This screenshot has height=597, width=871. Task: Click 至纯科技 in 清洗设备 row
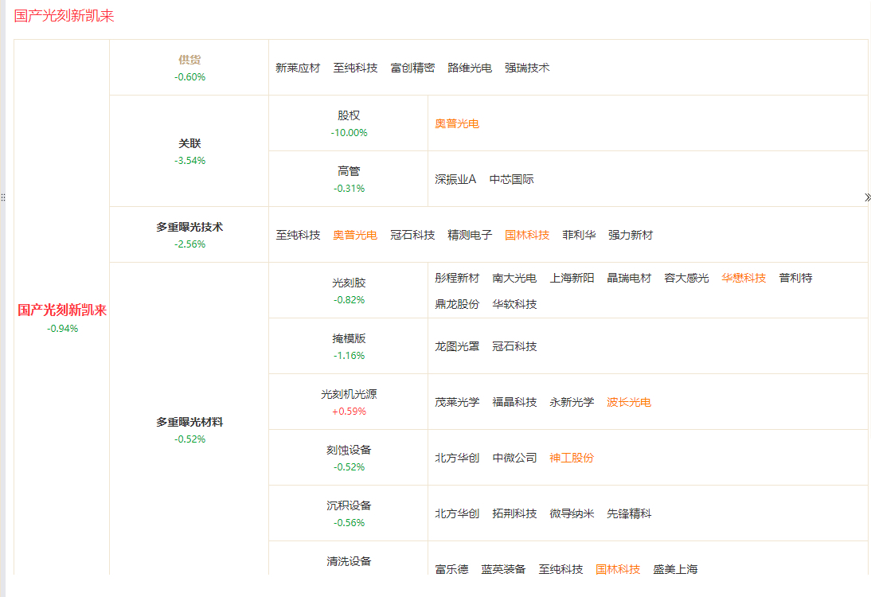tap(560, 569)
